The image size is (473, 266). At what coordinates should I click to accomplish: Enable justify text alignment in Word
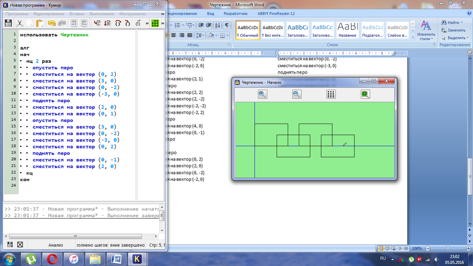click(x=190, y=35)
